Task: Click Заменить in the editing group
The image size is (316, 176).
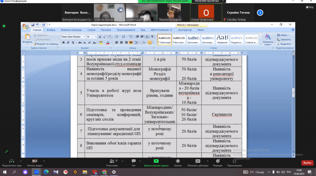Action: pos(284,40)
